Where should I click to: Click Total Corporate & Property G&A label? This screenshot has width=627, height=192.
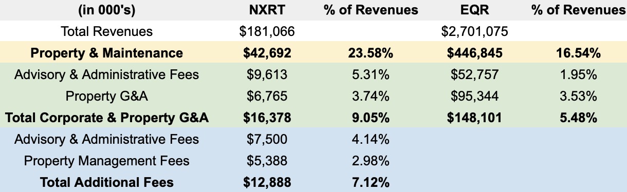pos(106,118)
